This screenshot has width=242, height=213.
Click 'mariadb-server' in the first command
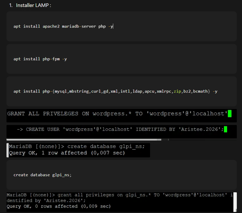(79, 26)
